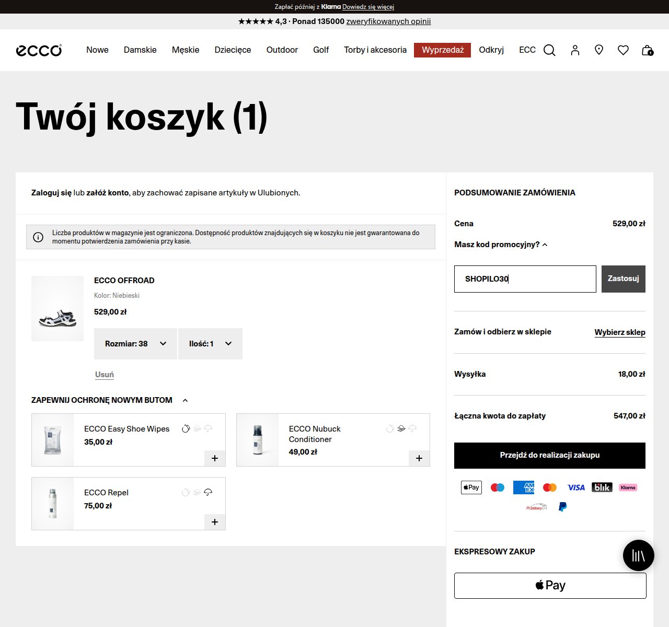The image size is (669, 627).
Task: Open the red Wyprzedaż sale tab
Action: 442,50
